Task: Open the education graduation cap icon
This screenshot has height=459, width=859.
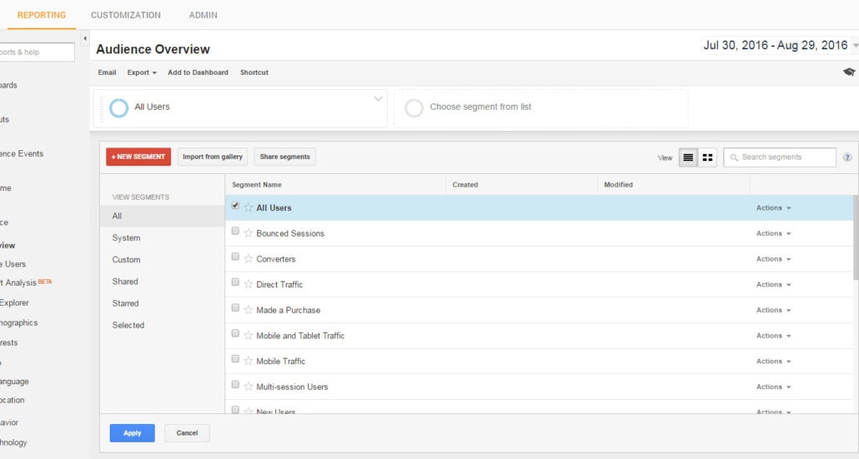Action: 849,72
